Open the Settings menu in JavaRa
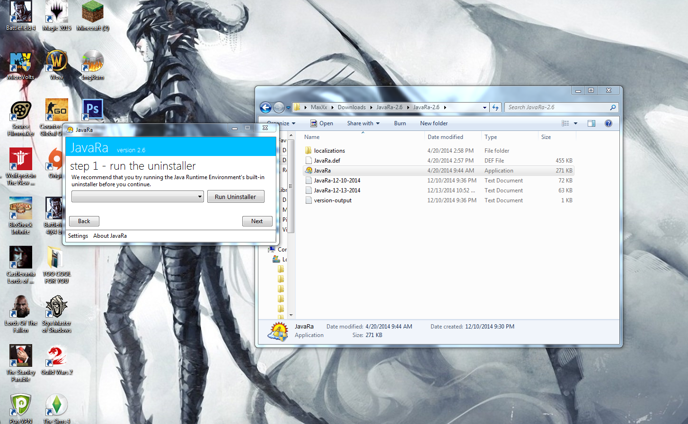Image resolution: width=688 pixels, height=424 pixels. pos(78,236)
